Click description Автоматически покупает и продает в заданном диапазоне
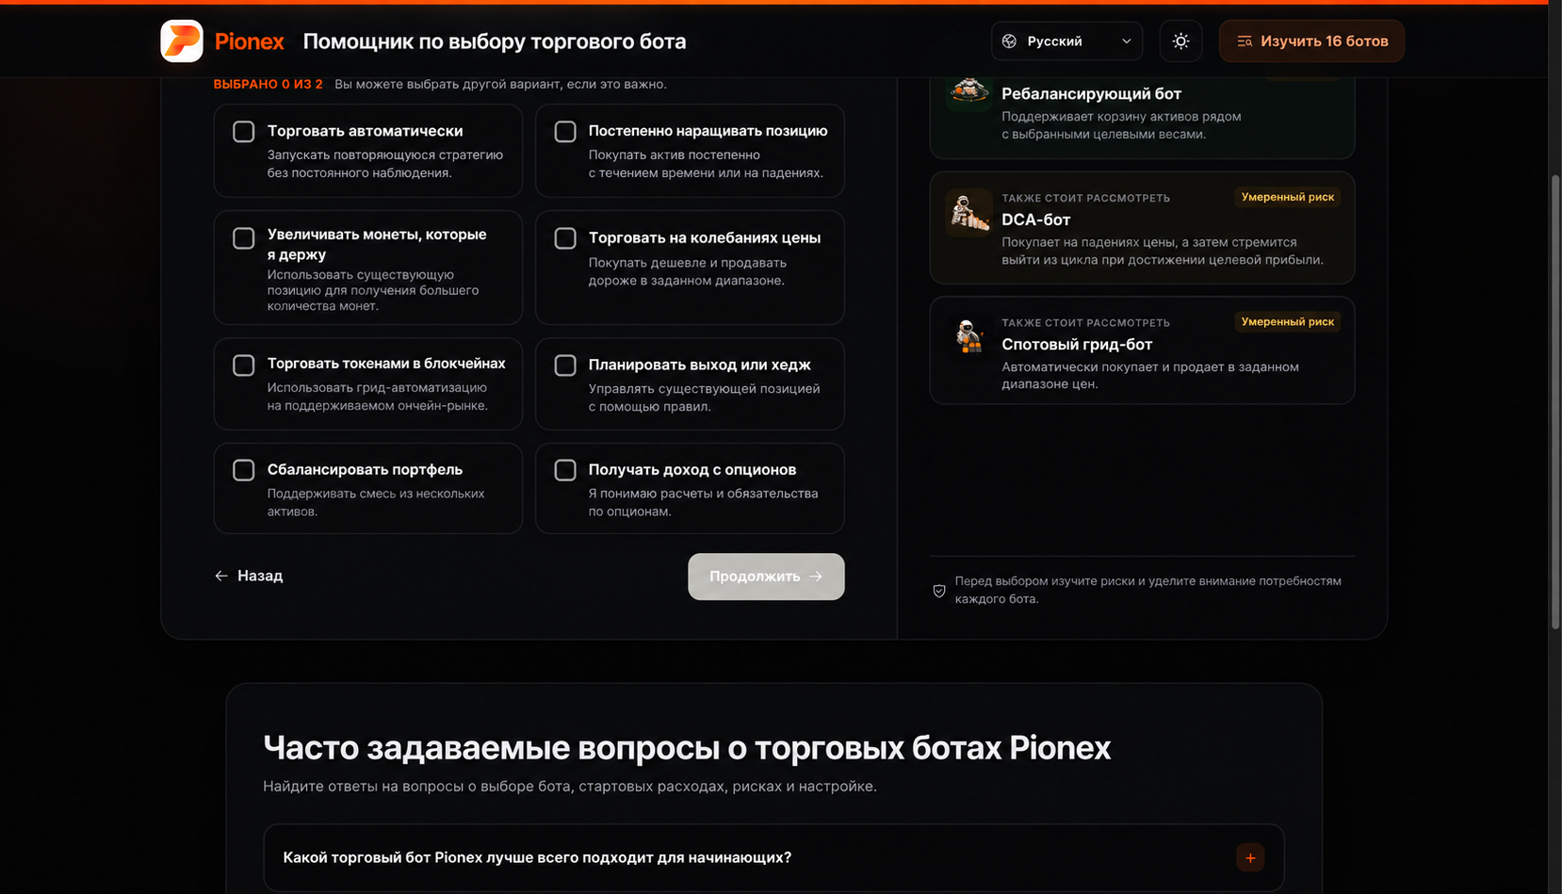The image size is (1562, 894). pyautogui.click(x=1149, y=375)
